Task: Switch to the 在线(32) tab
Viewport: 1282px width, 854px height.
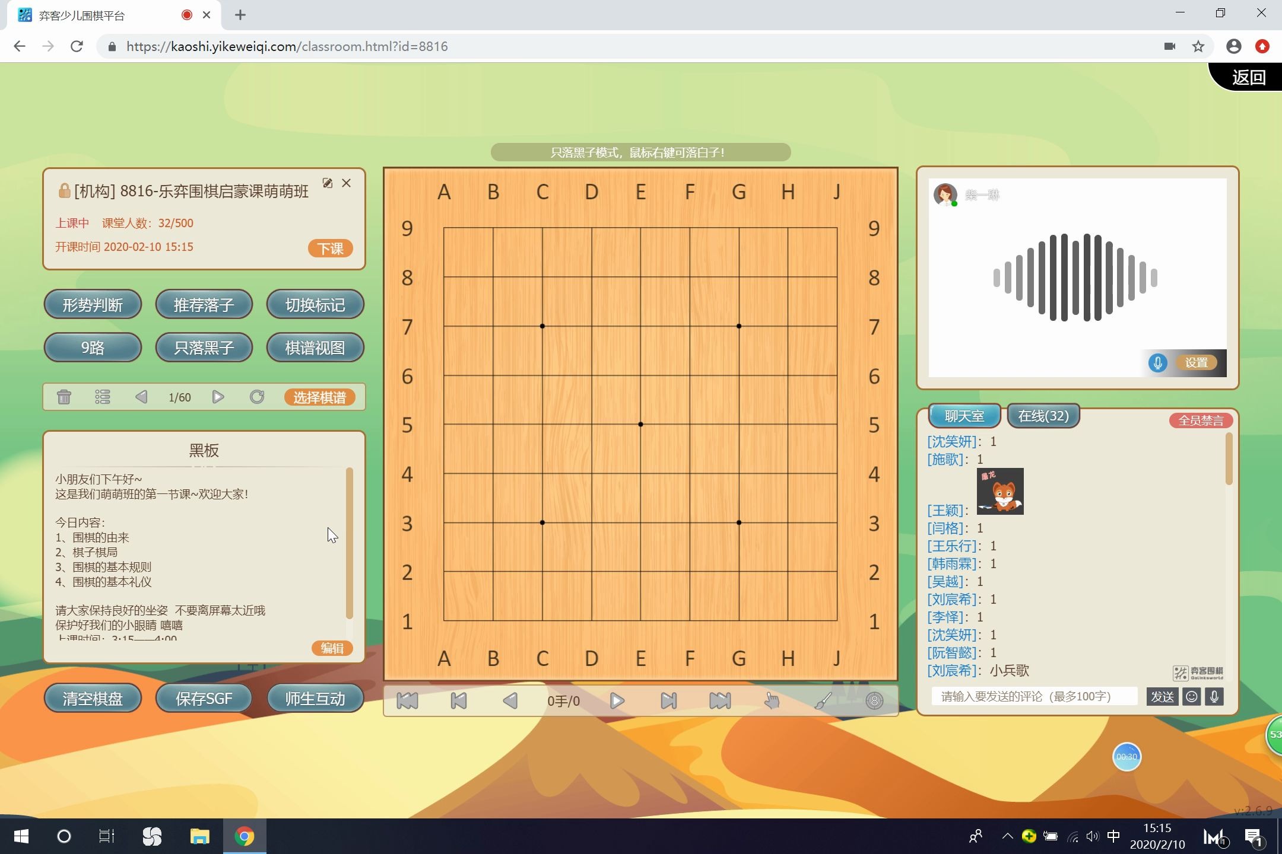Action: pos(1043,416)
